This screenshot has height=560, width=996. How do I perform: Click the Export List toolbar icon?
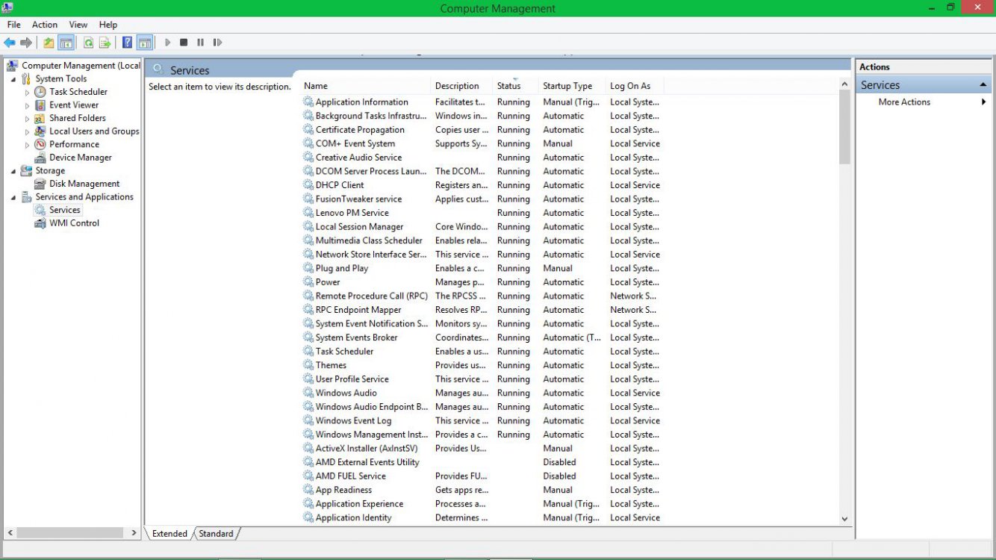coord(105,43)
